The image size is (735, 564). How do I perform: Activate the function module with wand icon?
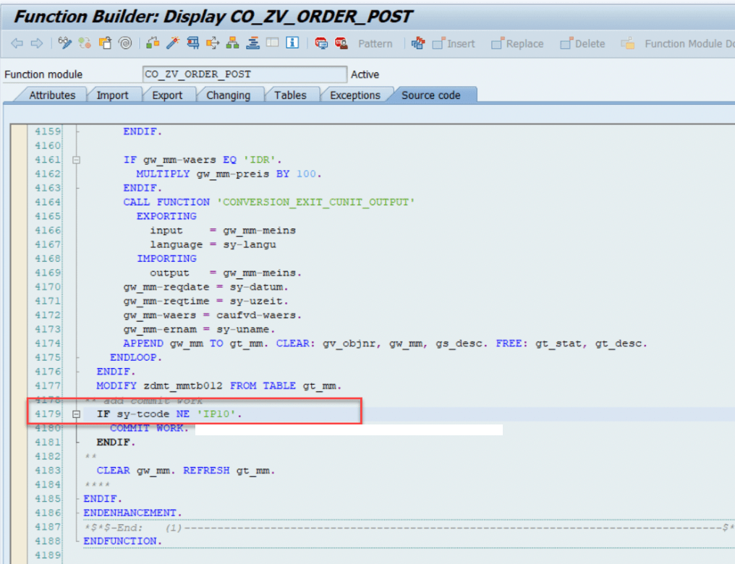tap(172, 43)
